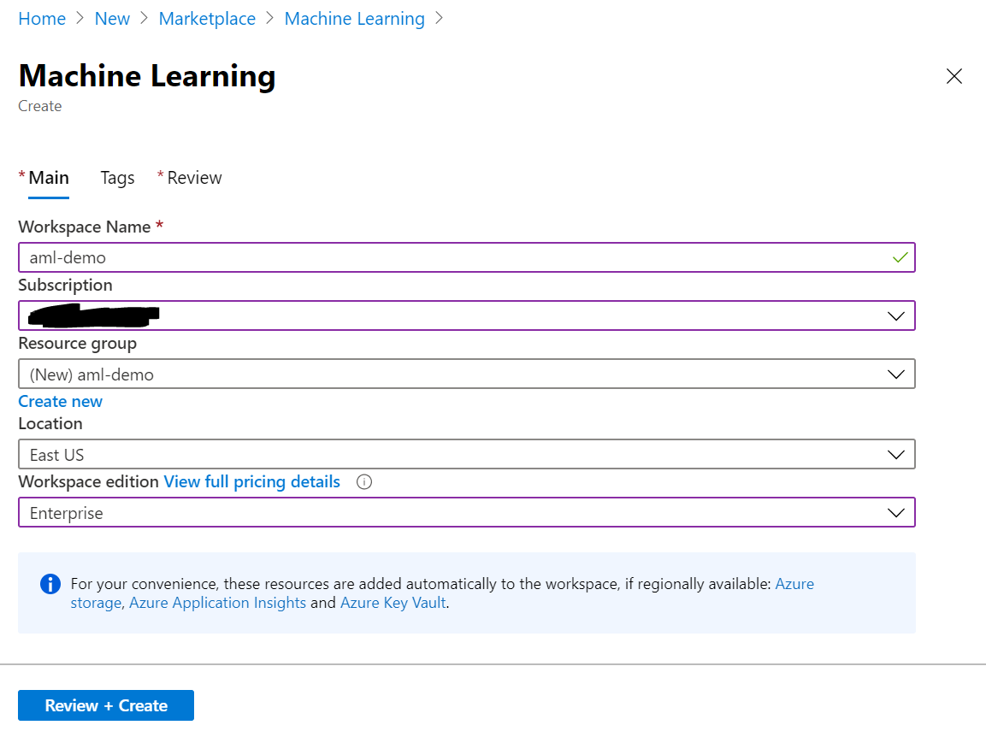Open the Azure Application Insights link

[217, 603]
